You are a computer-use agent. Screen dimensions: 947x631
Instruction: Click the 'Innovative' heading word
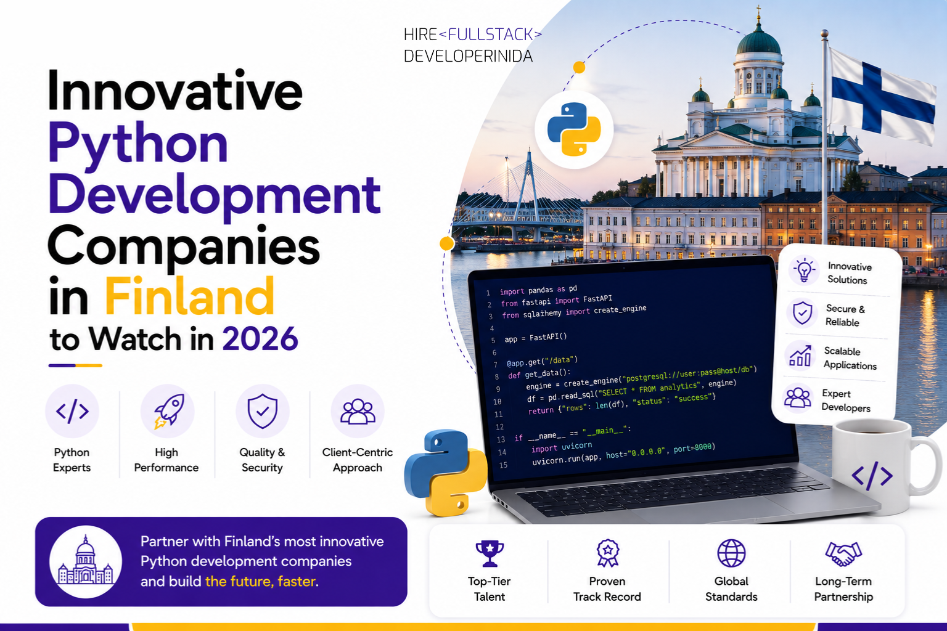tap(175, 91)
